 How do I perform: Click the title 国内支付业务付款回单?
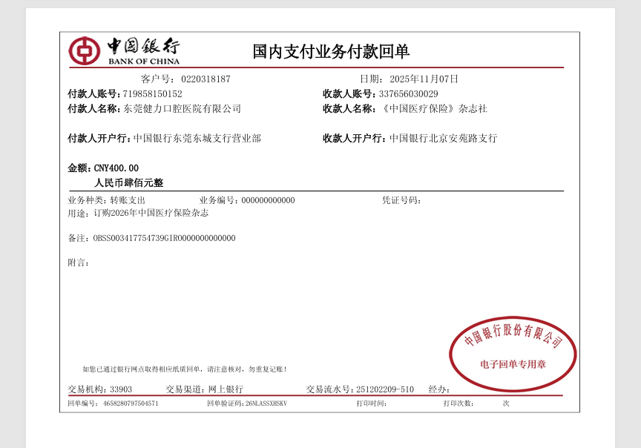click(331, 51)
